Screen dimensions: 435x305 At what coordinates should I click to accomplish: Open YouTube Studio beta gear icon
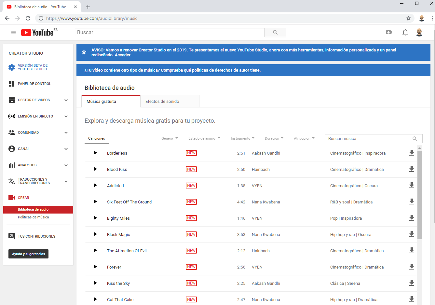12,67
